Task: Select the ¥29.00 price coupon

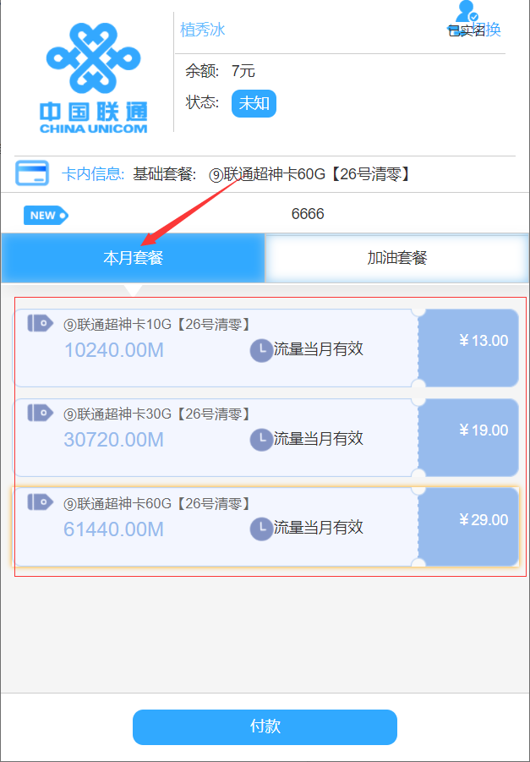Action: [x=468, y=527]
